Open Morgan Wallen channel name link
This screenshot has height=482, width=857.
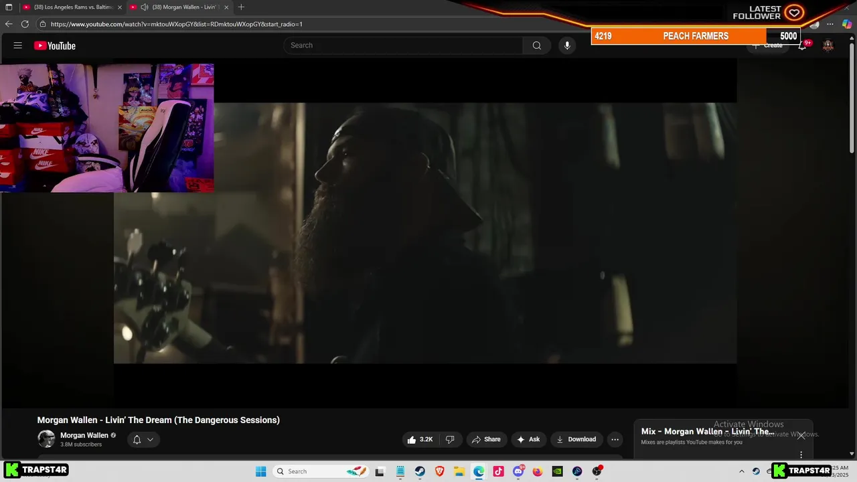click(84, 435)
